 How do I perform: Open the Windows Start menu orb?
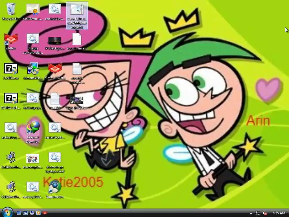coord(7,212)
